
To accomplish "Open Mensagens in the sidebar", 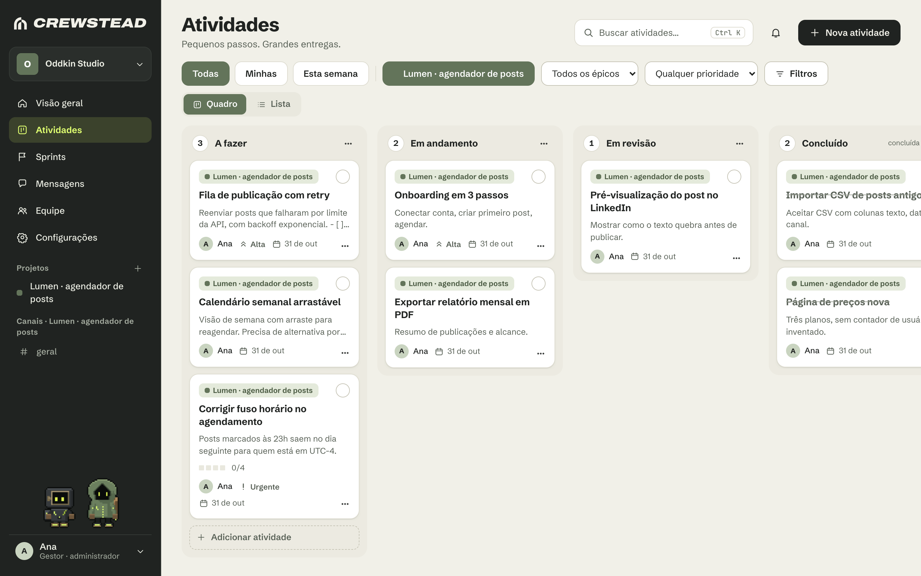I will 80,184.
